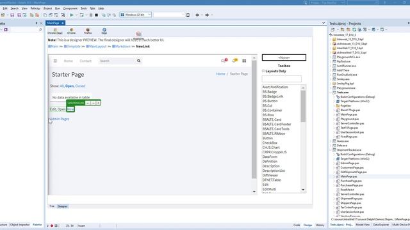Image resolution: width=410 pixels, height=230 pixels.
Task: Pin the Palette panel with the pin icon
Action: (x=37, y=23)
